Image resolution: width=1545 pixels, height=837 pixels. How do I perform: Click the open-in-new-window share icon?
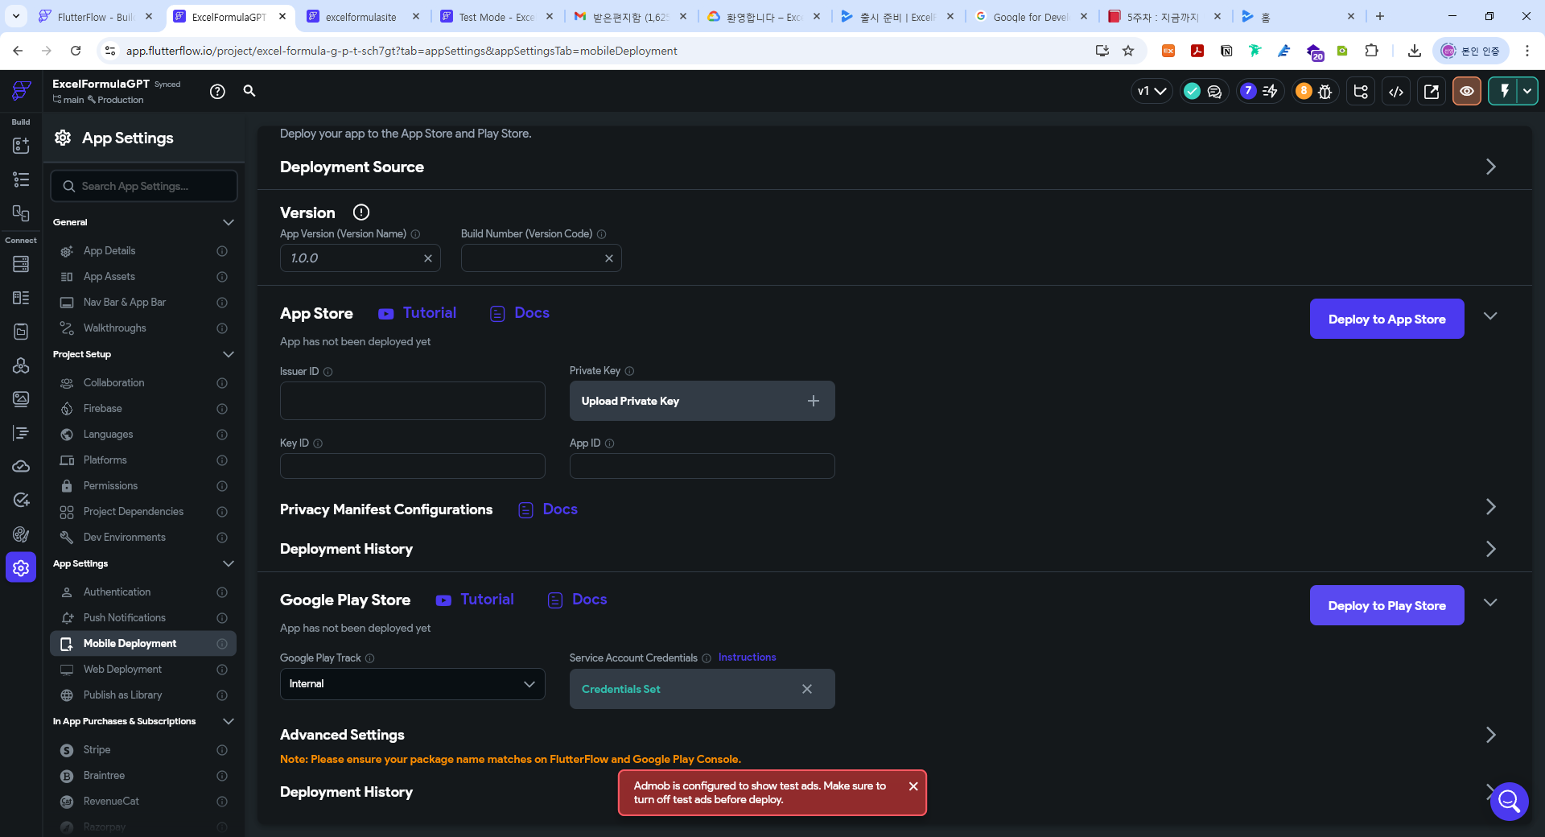1432,92
